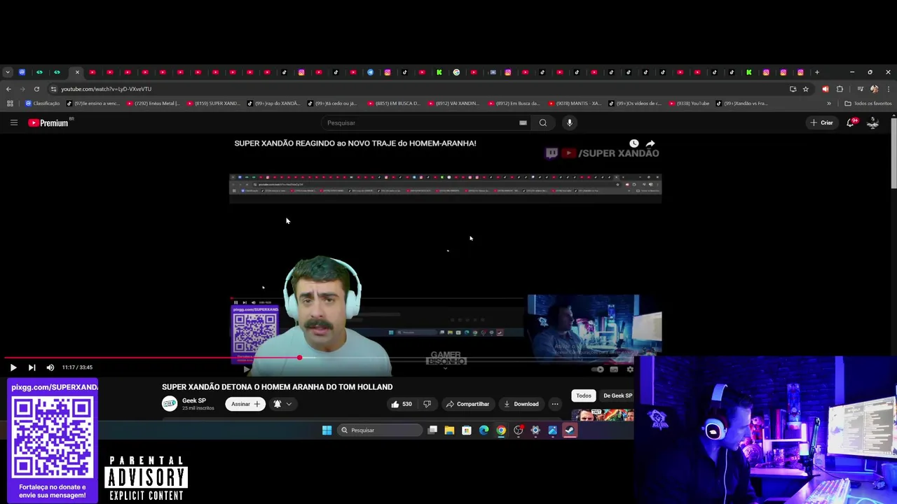Click the browser address bar URL

107,89
